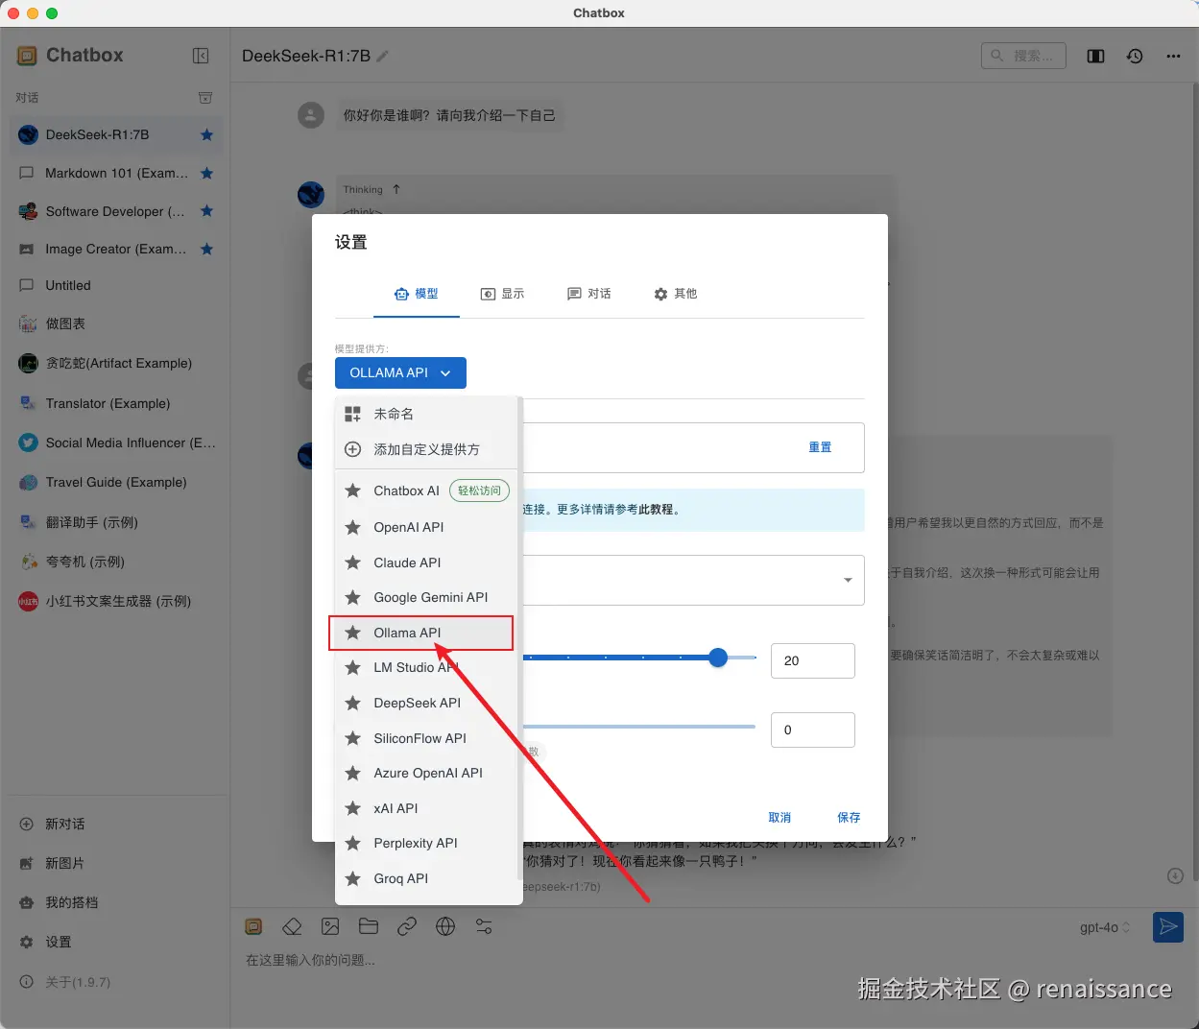The image size is (1199, 1029).
Task: Unstar the Markdown 101 conversation
Action: point(206,173)
